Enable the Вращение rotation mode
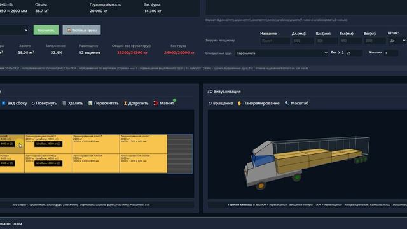Image resolution: width=407 pixels, height=229 pixels. point(221,103)
